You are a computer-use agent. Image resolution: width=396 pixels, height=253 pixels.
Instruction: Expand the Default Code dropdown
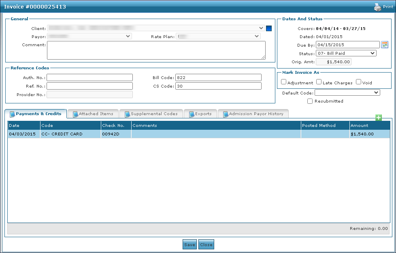pyautogui.click(x=347, y=93)
